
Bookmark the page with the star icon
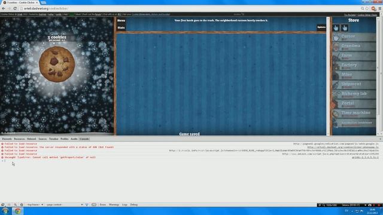(367, 8)
